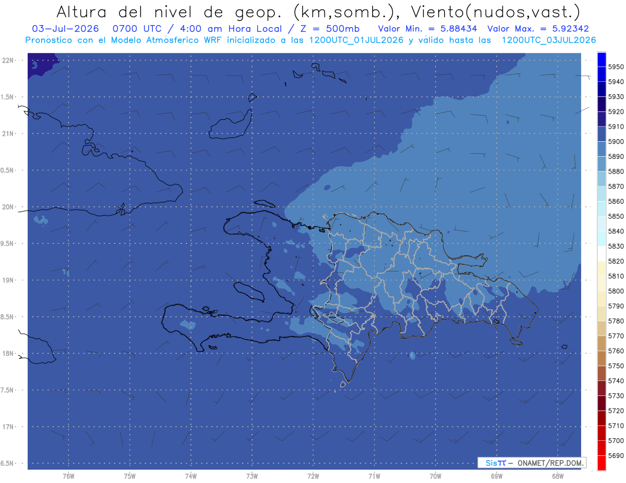Click the '22N' latitude label

coord(8,60)
